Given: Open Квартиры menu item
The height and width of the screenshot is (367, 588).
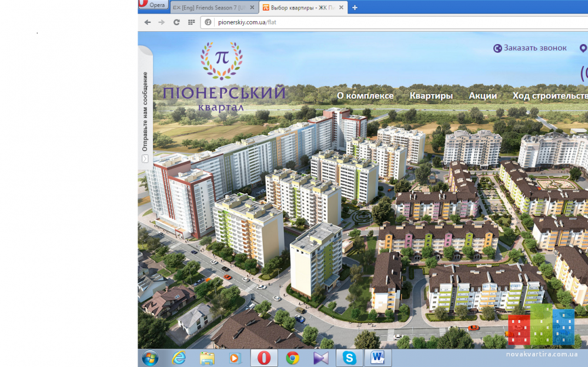Looking at the screenshot, I should coord(431,96).
